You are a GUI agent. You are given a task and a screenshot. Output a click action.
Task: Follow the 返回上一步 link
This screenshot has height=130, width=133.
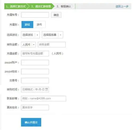tap(122, 6)
